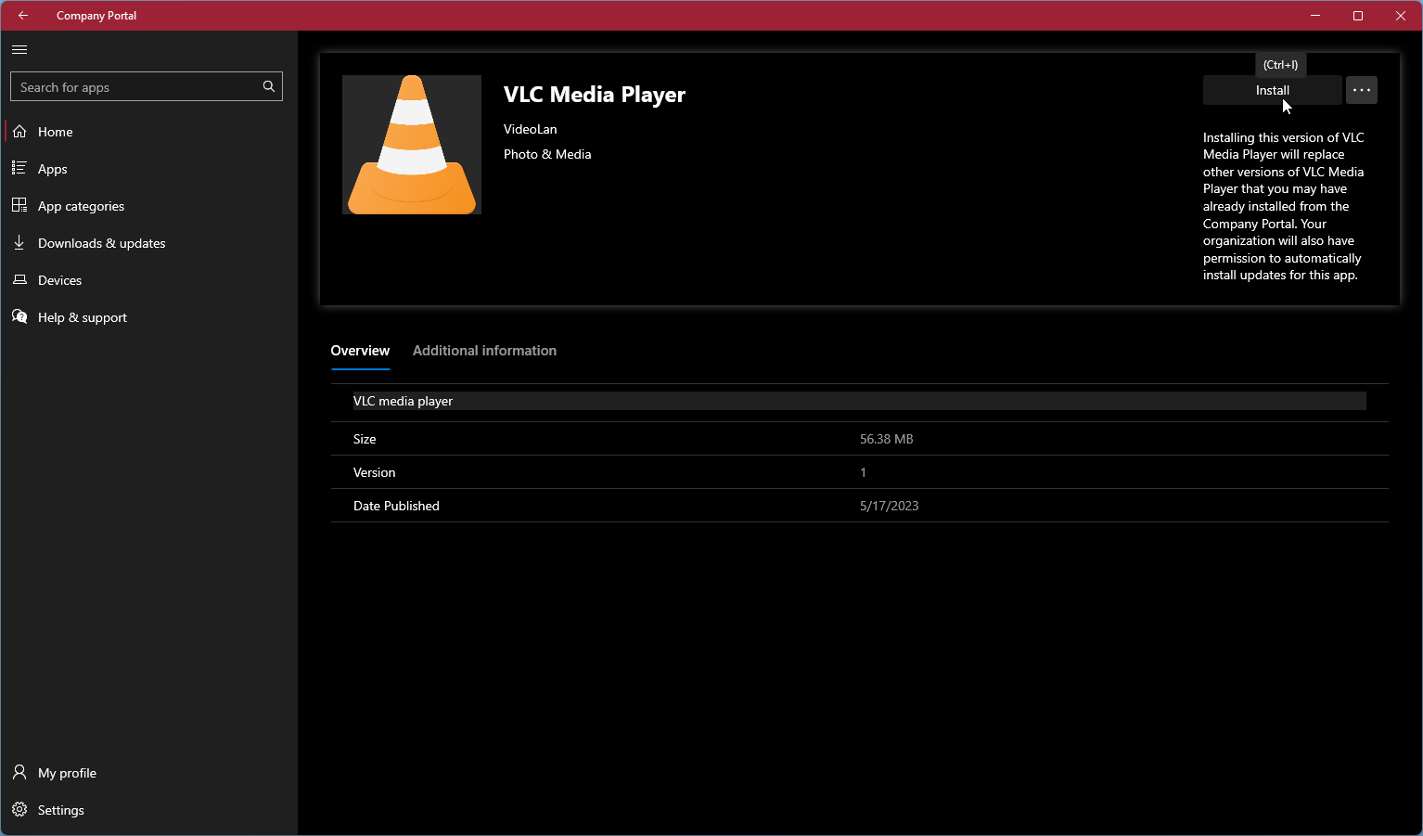Click the VLC cone app thumbnail

coord(411,144)
